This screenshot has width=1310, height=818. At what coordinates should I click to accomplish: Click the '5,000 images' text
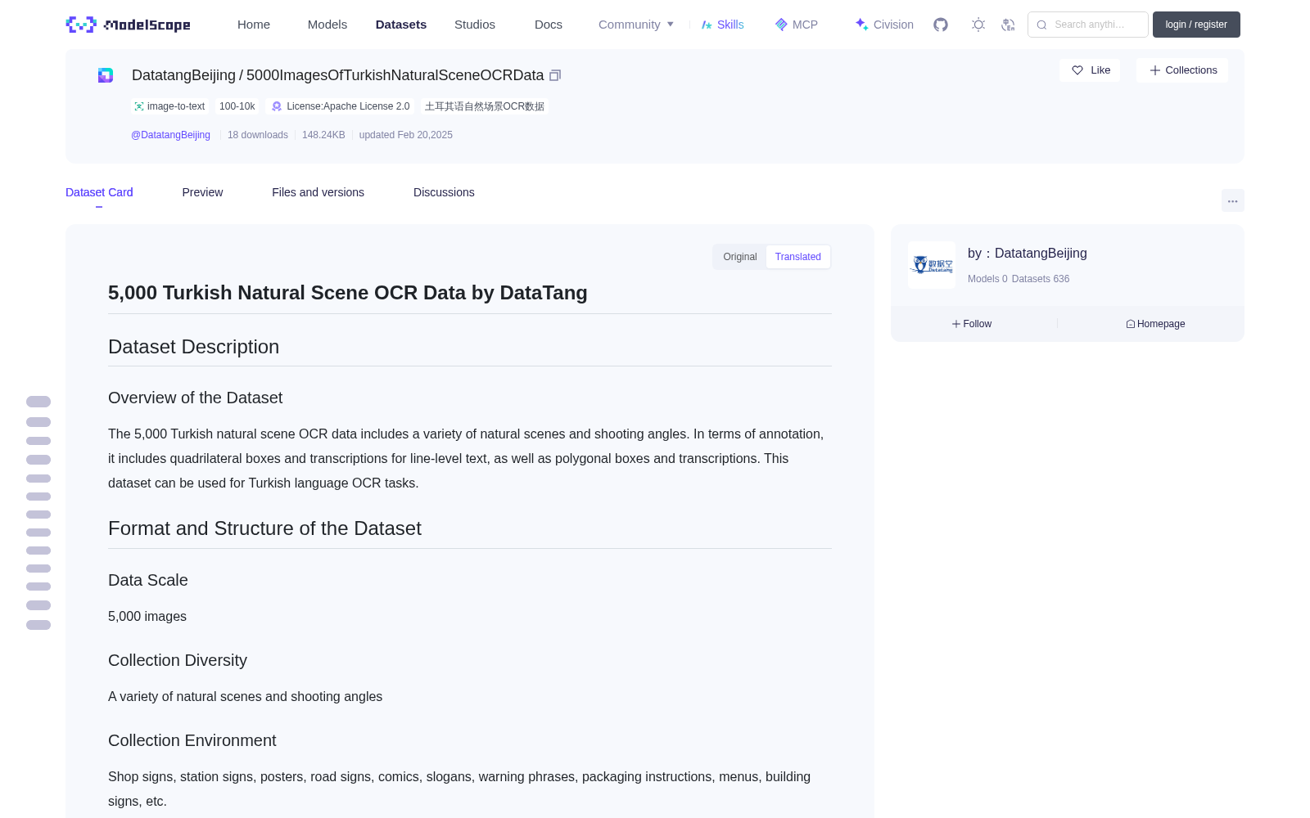(147, 616)
